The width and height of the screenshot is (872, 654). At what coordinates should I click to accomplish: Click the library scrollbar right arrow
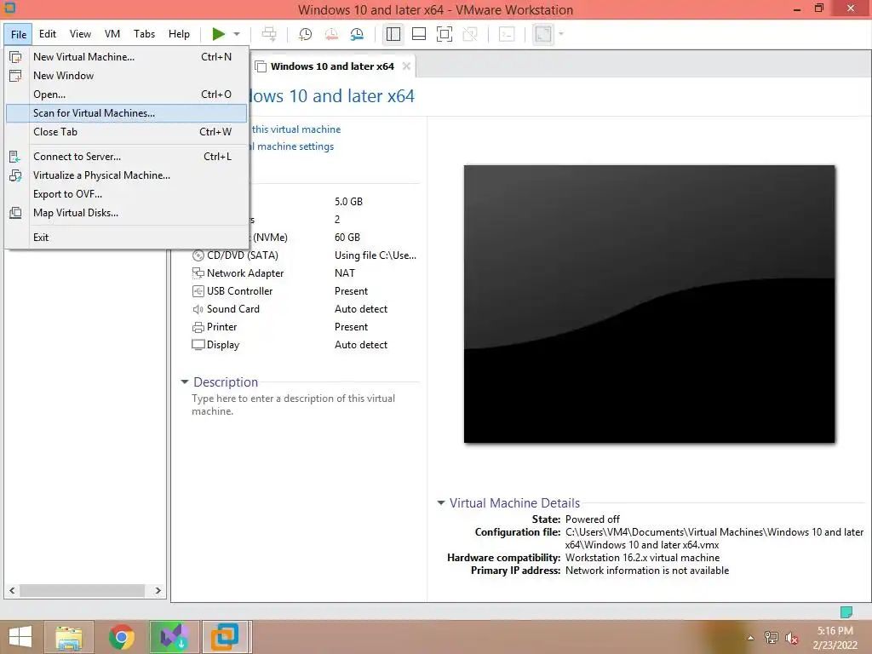click(158, 591)
